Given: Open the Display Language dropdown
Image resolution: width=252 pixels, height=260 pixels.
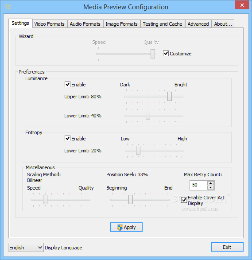Looking at the screenshot, I should [x=26, y=248].
